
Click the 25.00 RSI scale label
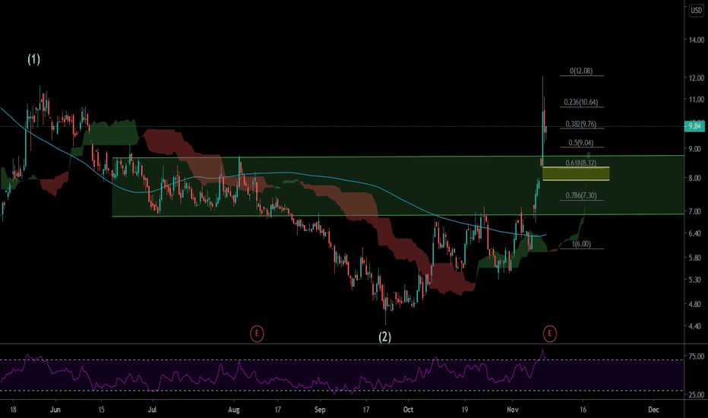(x=696, y=394)
